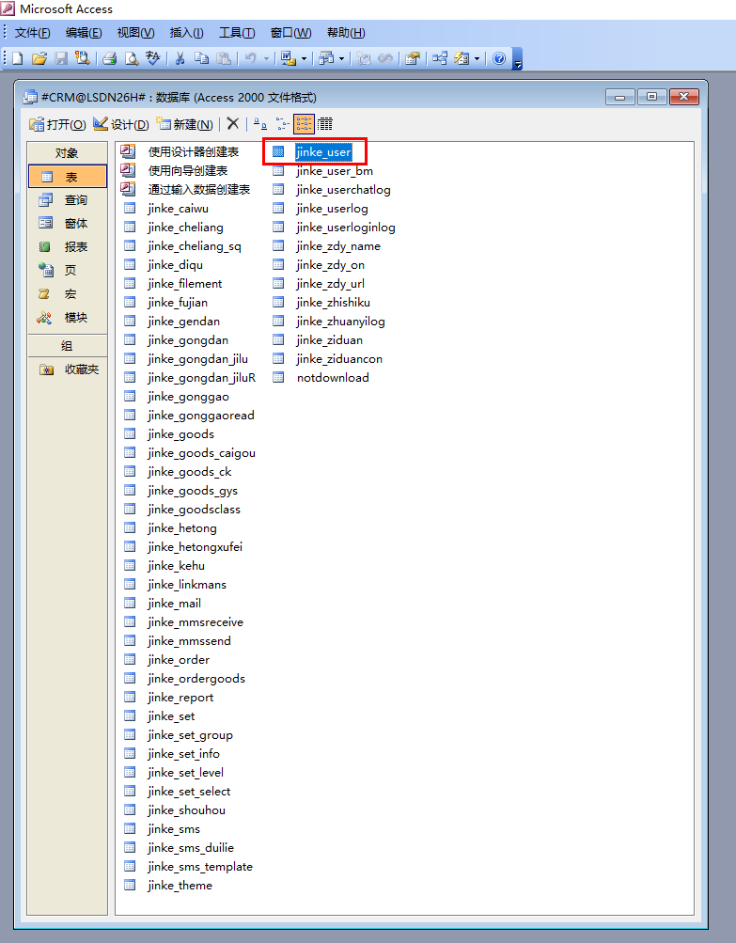Click the Script editor link icon
The width and height of the screenshot is (736, 943).
(x=384, y=58)
